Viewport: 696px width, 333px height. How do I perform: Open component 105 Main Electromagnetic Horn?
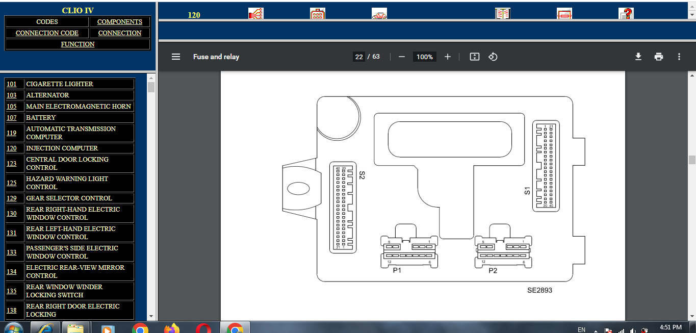(12, 107)
